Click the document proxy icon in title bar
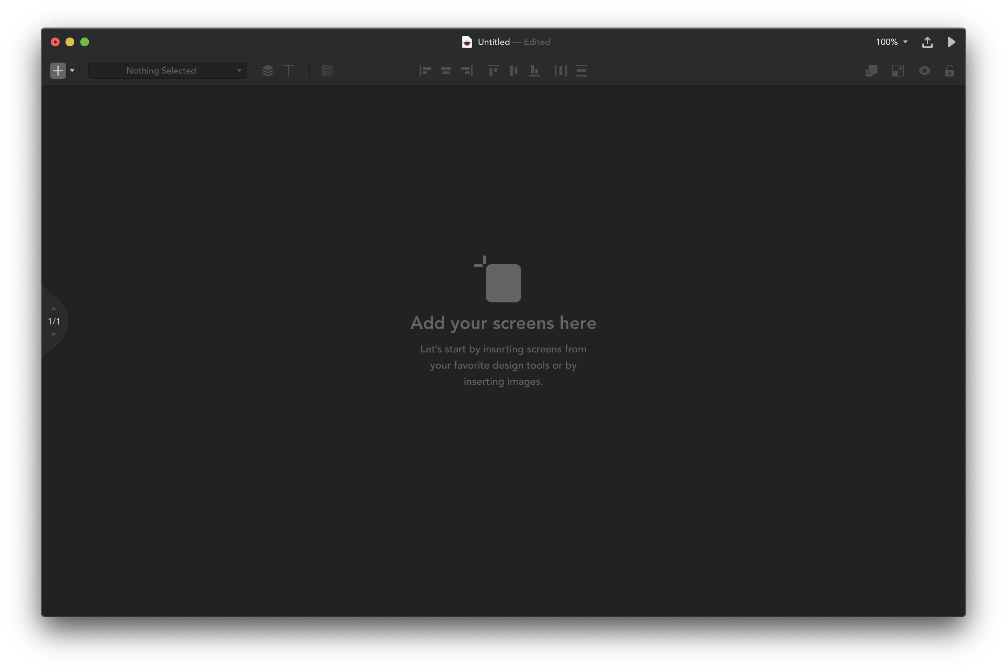 (467, 42)
